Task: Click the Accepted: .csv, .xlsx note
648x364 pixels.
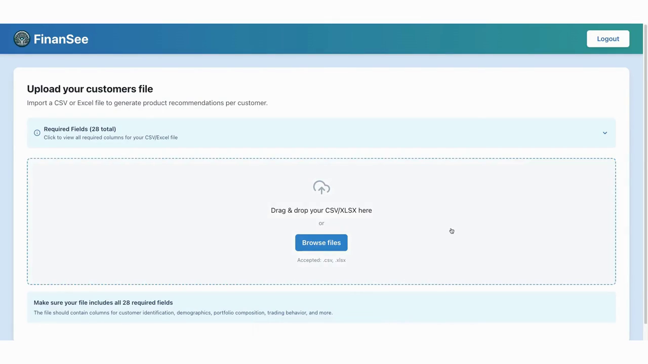Action: tap(321, 260)
